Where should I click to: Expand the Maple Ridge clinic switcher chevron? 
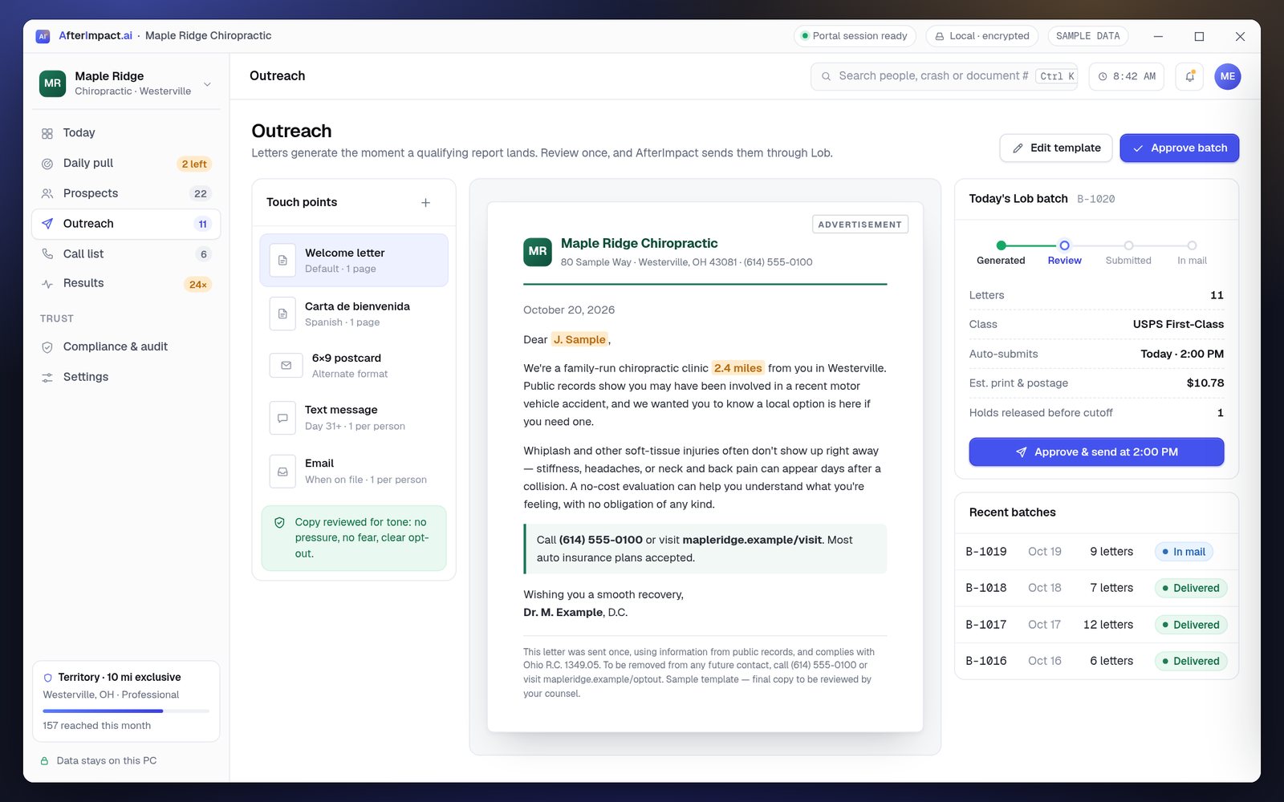point(207,84)
